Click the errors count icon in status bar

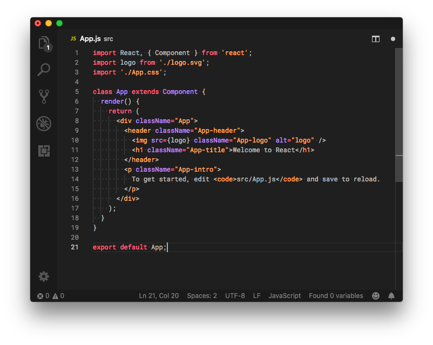tap(40, 296)
